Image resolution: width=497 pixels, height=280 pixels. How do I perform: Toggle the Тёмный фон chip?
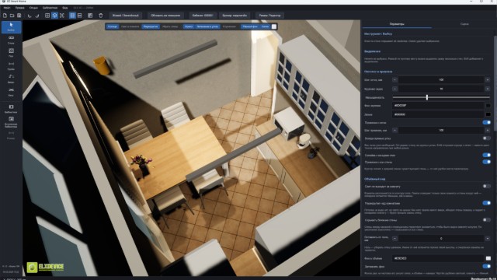click(250, 26)
